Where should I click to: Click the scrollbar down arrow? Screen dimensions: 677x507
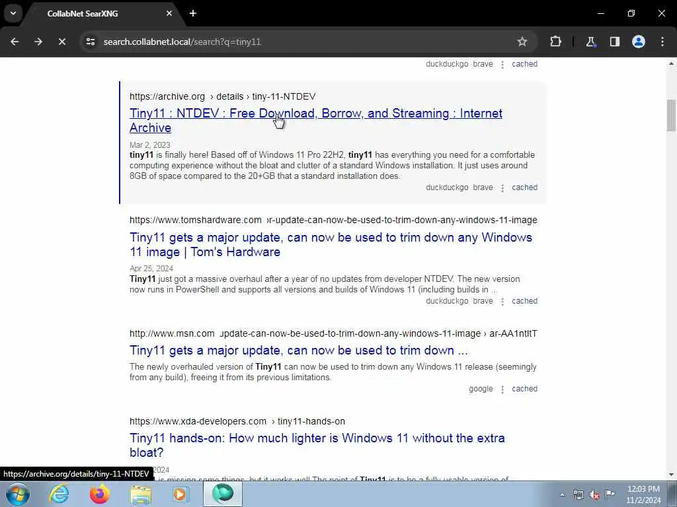pos(671,475)
